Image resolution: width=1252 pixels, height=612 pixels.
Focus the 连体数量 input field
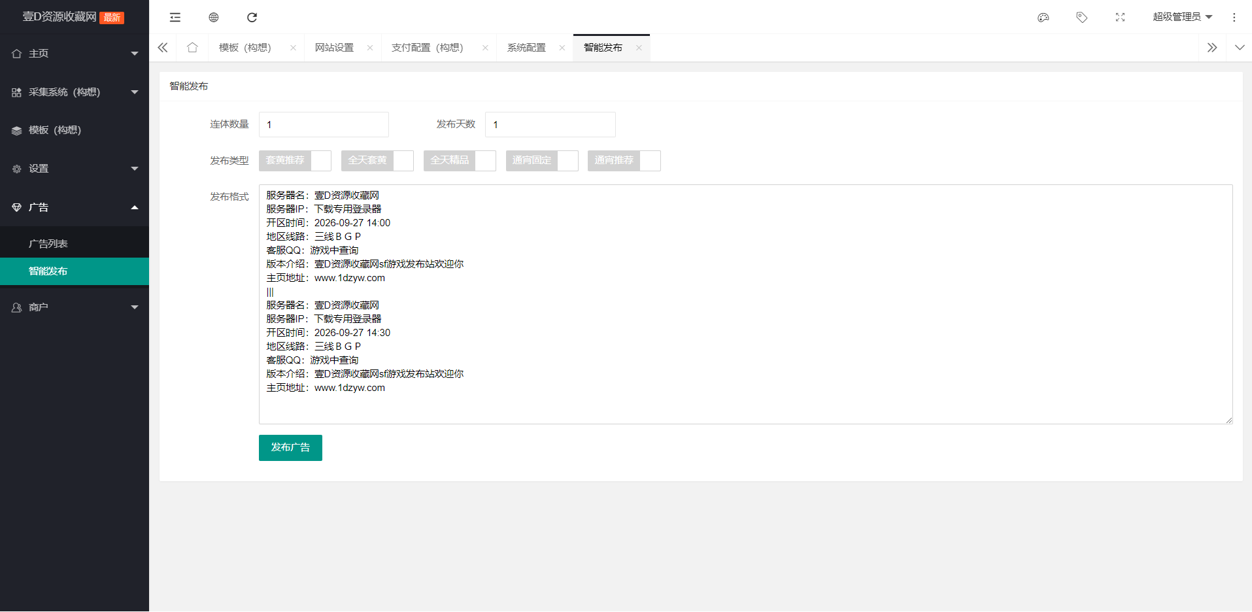click(324, 125)
